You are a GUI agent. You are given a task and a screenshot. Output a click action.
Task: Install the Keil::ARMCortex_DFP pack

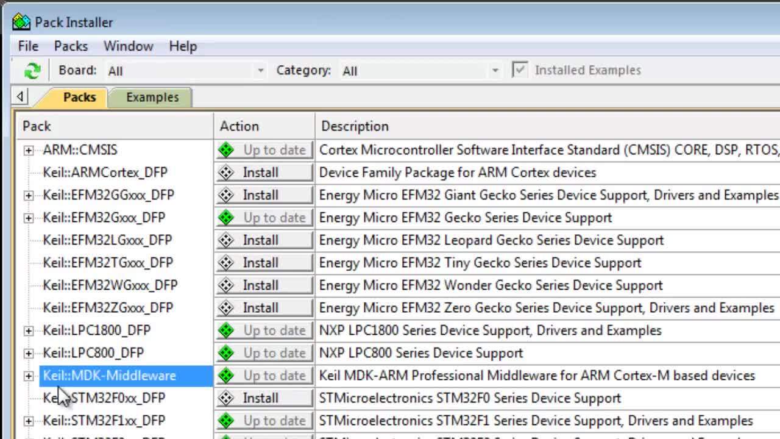tap(264, 173)
